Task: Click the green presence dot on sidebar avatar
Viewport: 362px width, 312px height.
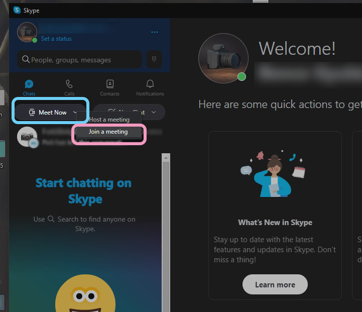Action: [35, 40]
